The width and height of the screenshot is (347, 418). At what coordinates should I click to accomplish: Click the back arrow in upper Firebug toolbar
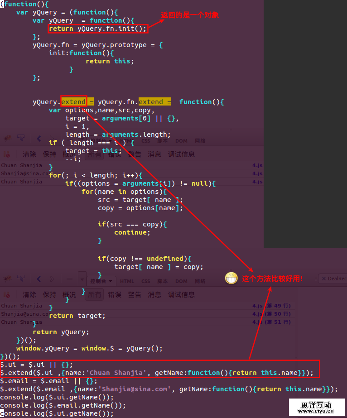(39, 139)
